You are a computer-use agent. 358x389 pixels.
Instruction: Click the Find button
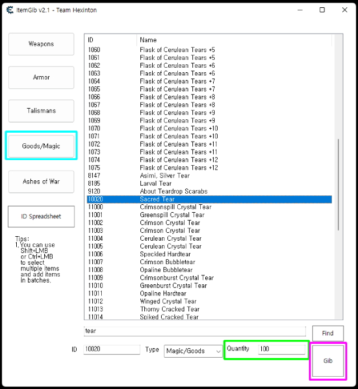(328, 334)
